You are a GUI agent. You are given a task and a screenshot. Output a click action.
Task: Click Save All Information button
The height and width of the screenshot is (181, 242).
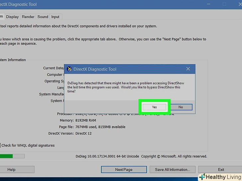tap(173, 169)
